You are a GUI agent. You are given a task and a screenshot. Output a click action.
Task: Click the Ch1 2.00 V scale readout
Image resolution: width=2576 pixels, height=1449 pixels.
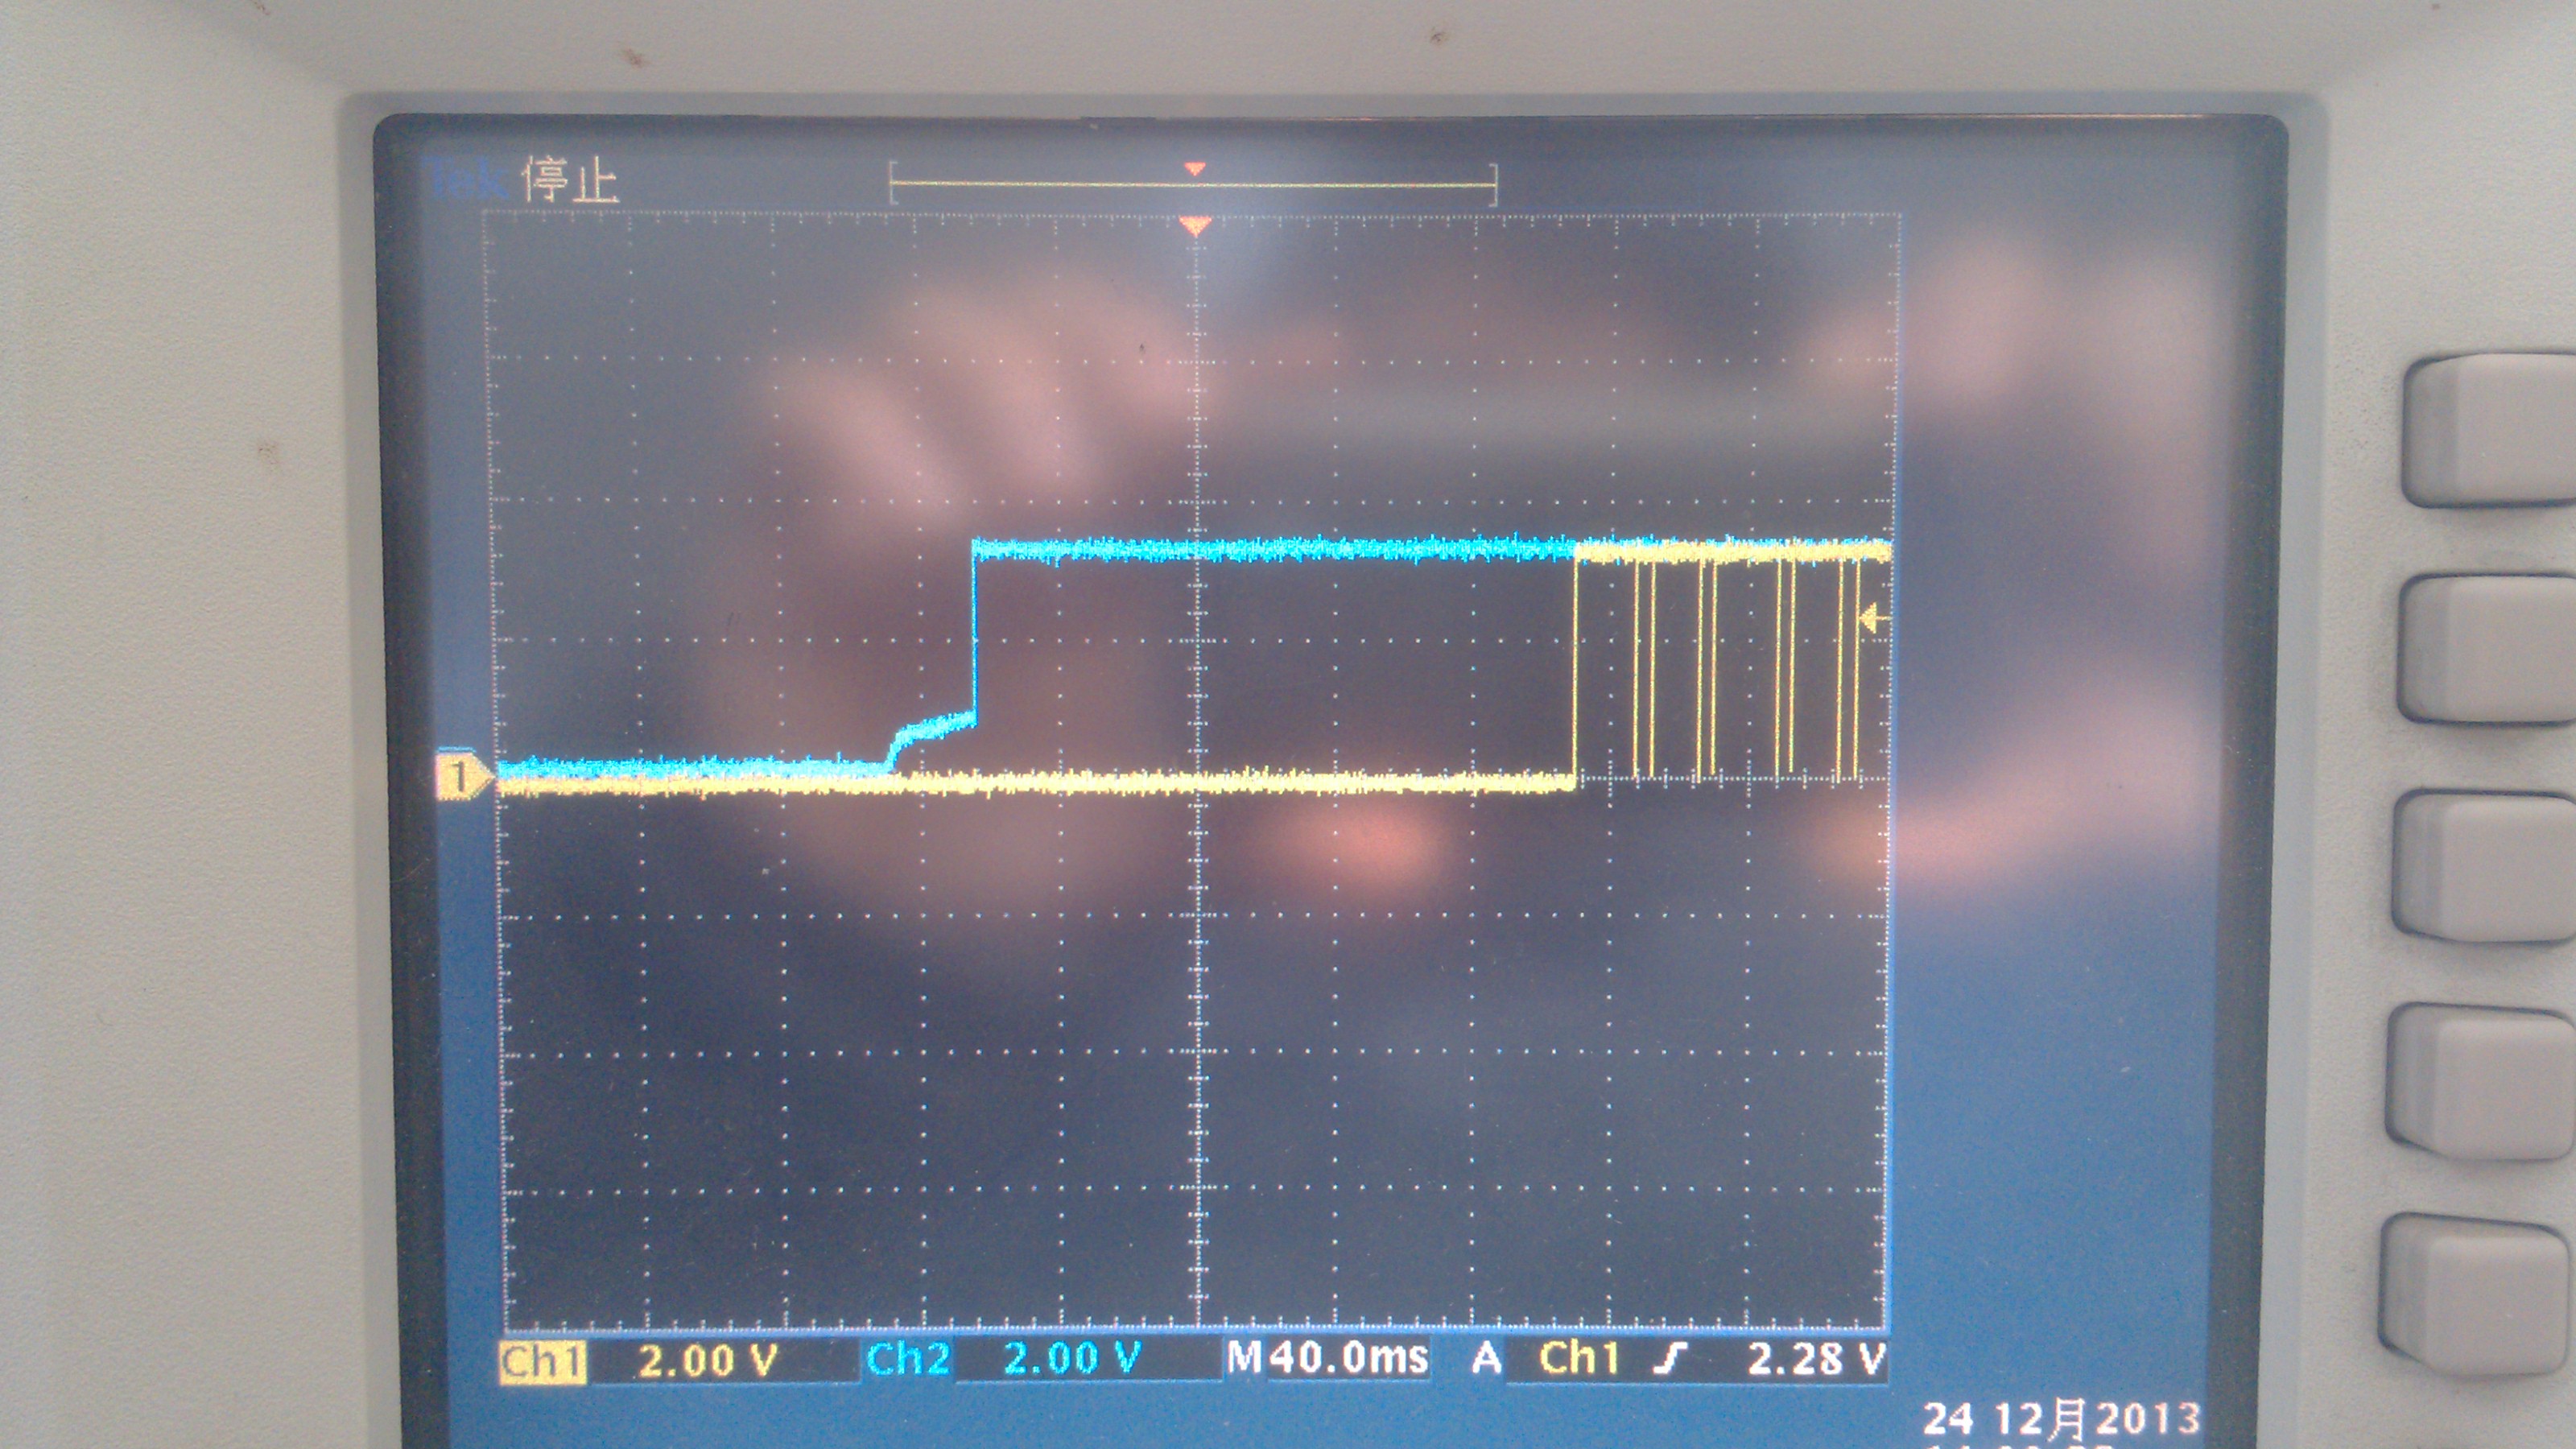(707, 1361)
